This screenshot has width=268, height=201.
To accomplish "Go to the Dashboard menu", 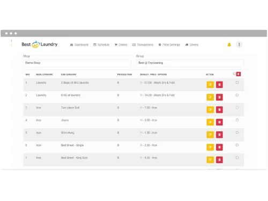I will point(79,44).
